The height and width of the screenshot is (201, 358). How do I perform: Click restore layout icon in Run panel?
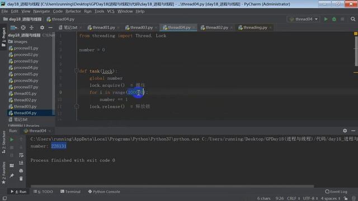(12, 165)
